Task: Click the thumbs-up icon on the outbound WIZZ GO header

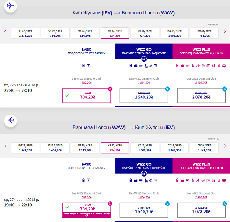Action: coord(144,58)
